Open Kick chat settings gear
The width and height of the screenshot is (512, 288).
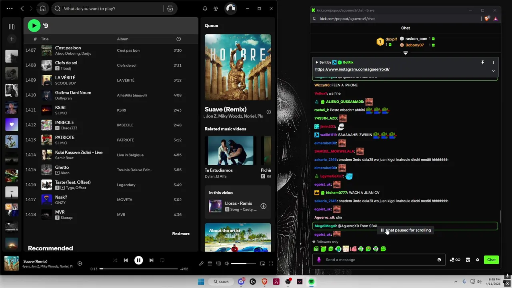pyautogui.click(x=477, y=260)
